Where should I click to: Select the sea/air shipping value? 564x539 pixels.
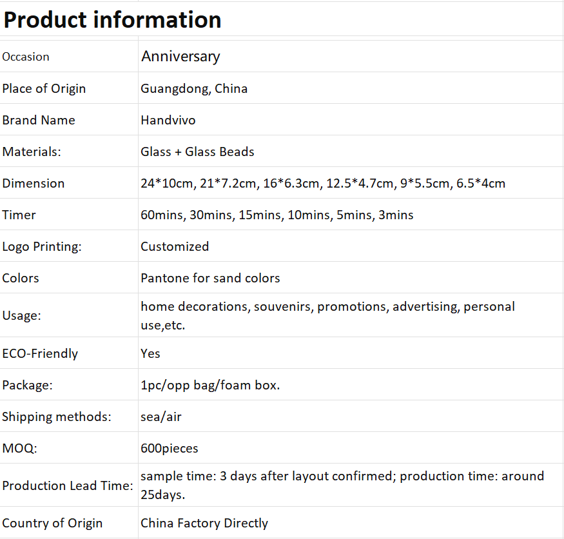(160, 416)
